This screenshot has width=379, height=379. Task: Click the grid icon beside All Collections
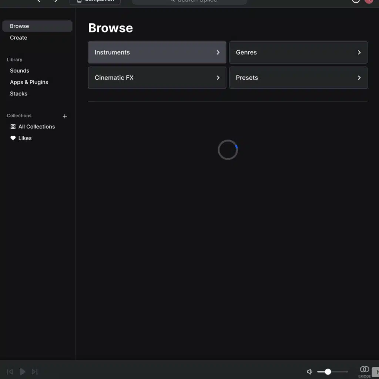(x=13, y=127)
